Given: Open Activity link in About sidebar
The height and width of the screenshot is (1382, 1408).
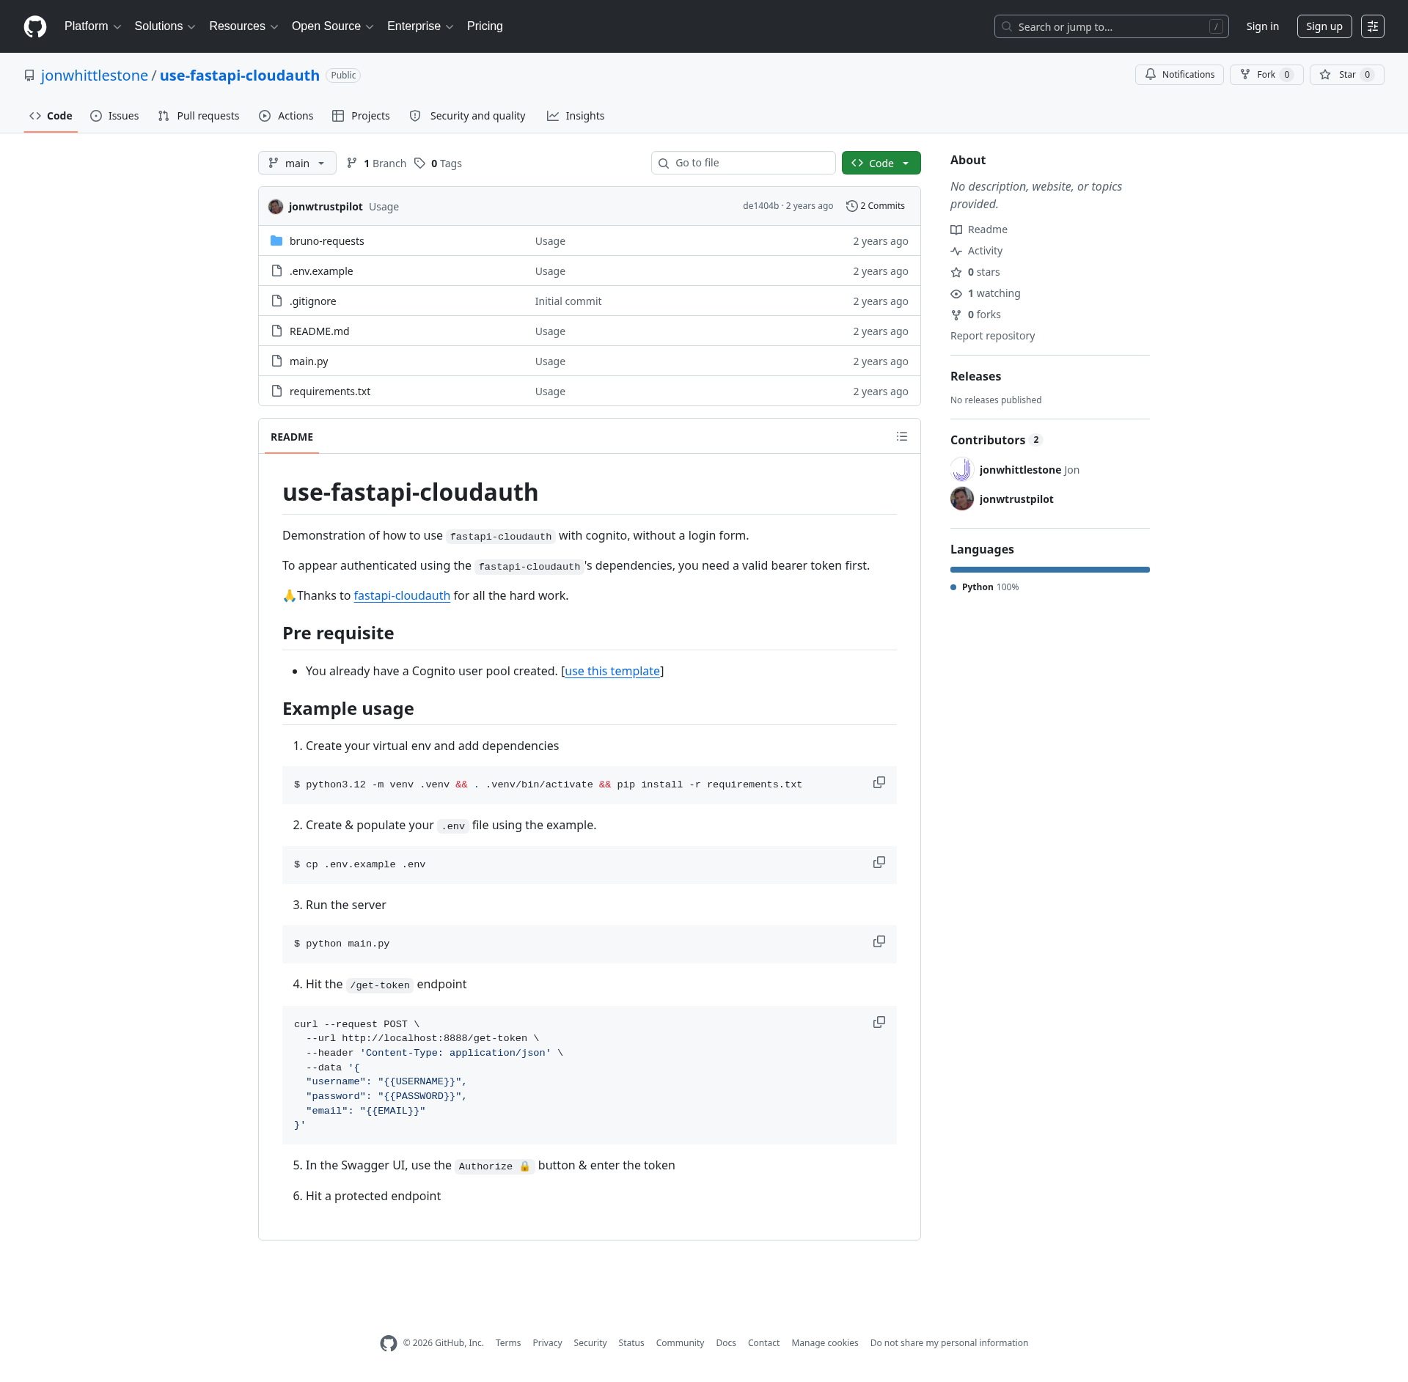Looking at the screenshot, I should coord(977,251).
